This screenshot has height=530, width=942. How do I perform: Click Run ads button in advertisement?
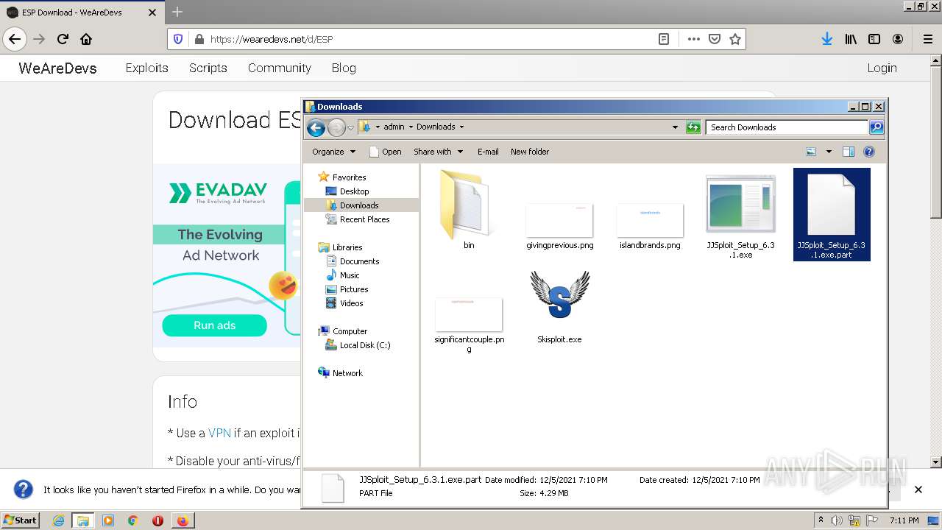coord(214,325)
